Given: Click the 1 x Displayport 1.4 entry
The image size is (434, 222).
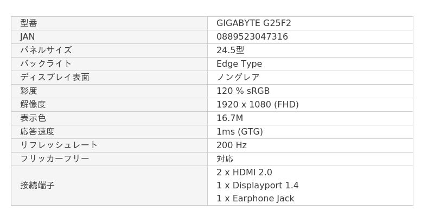Looking at the screenshot, I should [257, 186].
